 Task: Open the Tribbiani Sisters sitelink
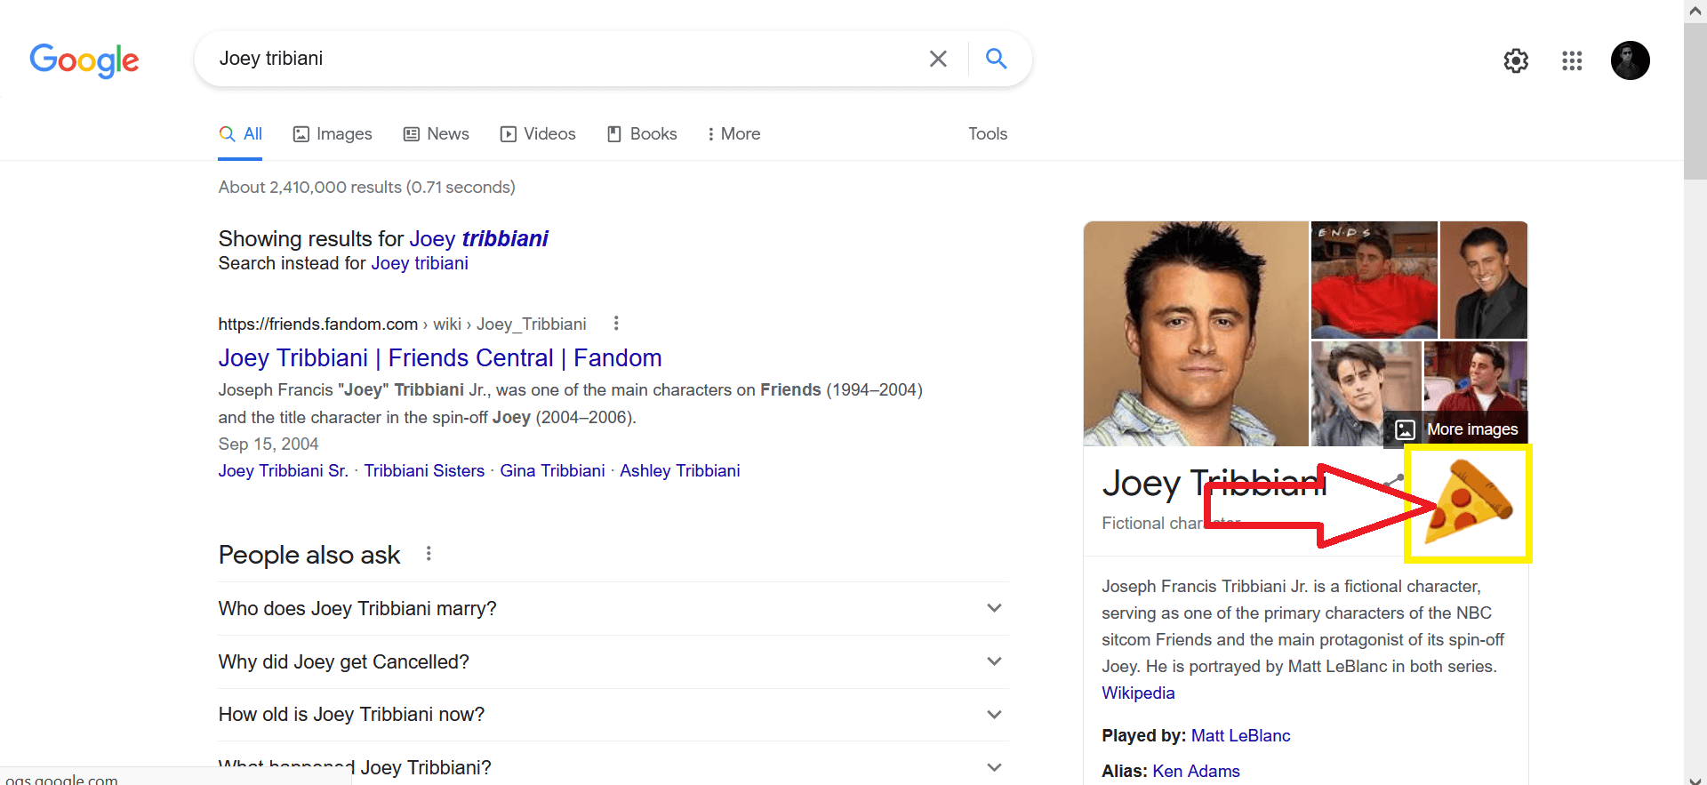point(424,471)
